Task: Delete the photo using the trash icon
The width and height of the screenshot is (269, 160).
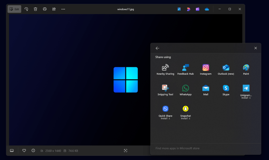Action: (35, 9)
